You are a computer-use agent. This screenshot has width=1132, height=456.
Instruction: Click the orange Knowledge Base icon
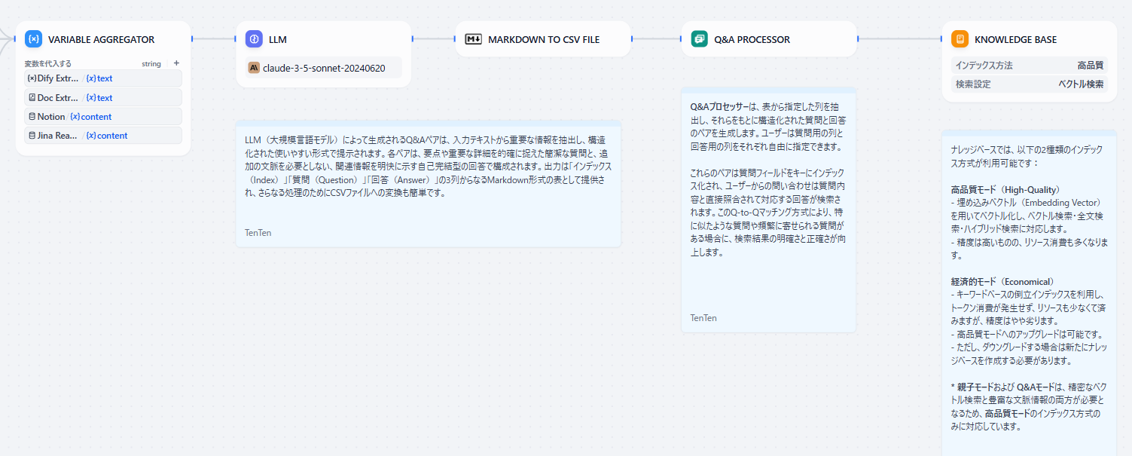[x=960, y=39]
